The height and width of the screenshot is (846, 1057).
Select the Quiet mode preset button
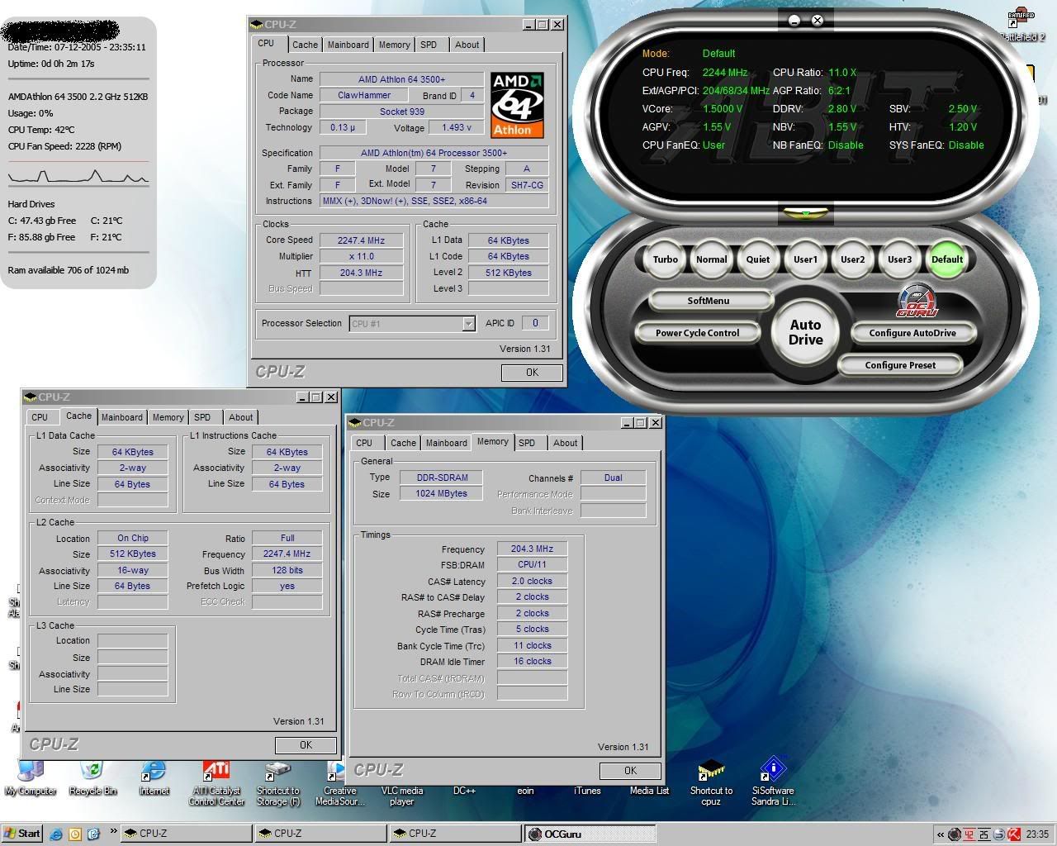758,259
